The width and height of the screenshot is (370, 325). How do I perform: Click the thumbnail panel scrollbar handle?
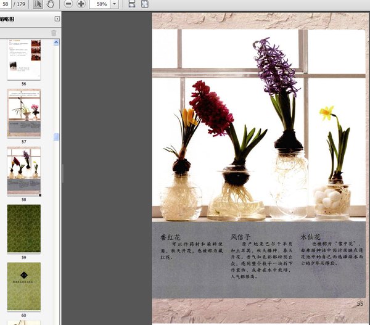click(56, 137)
